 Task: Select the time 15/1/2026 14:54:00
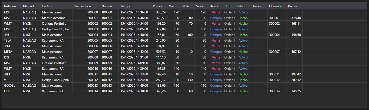click(x=135, y=24)
